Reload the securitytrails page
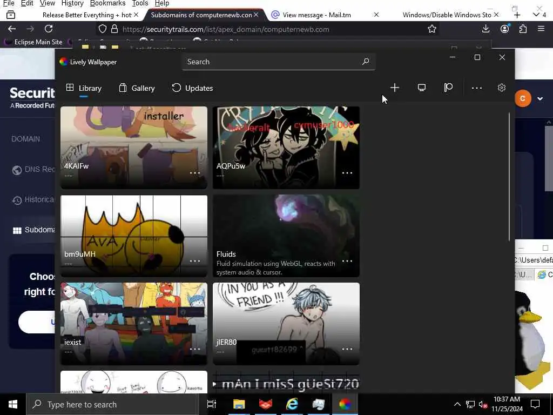This screenshot has height=415, width=553. tap(49, 29)
